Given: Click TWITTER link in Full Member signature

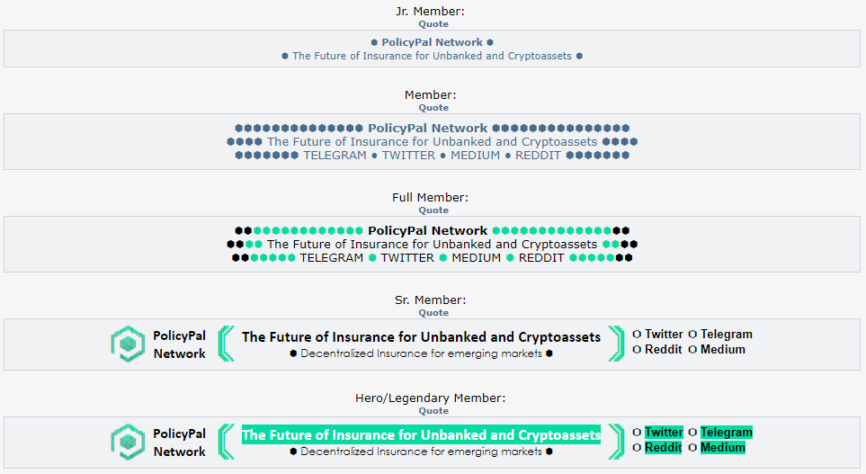Looking at the screenshot, I should tap(407, 258).
